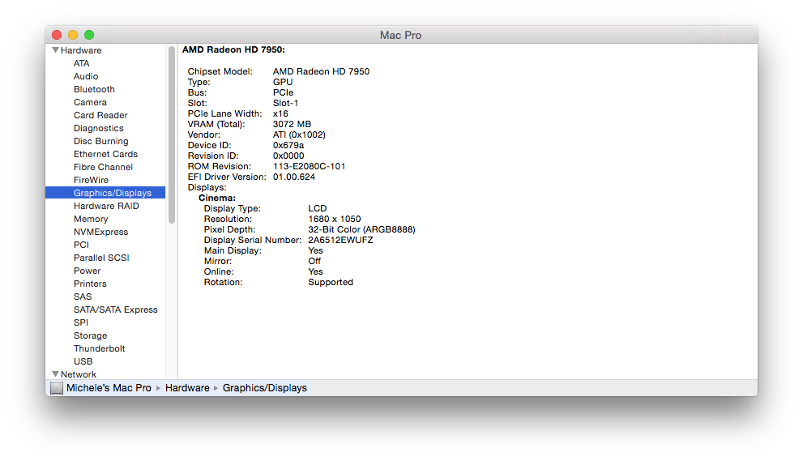Click the Revision ID value 0x0000
Screen dimensions: 803x461
tap(288, 156)
